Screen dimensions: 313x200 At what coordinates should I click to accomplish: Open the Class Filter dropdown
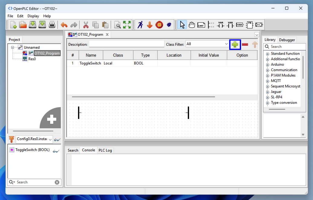point(207,44)
